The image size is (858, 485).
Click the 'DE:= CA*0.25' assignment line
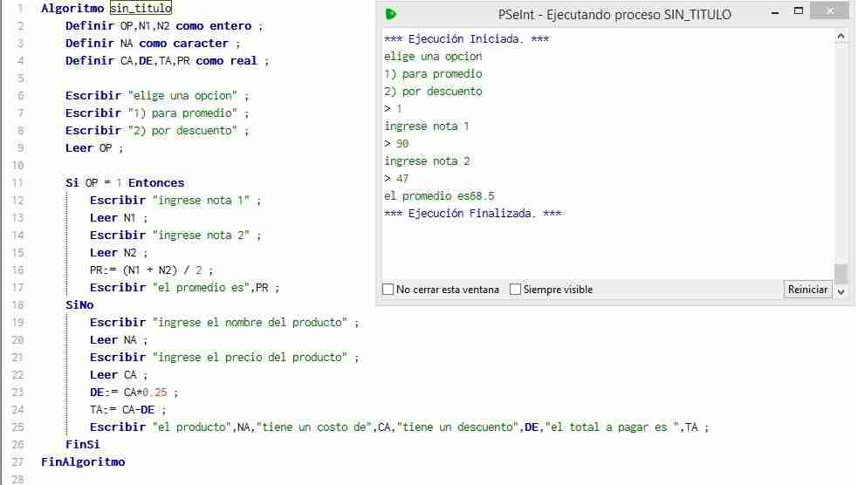click(x=134, y=392)
